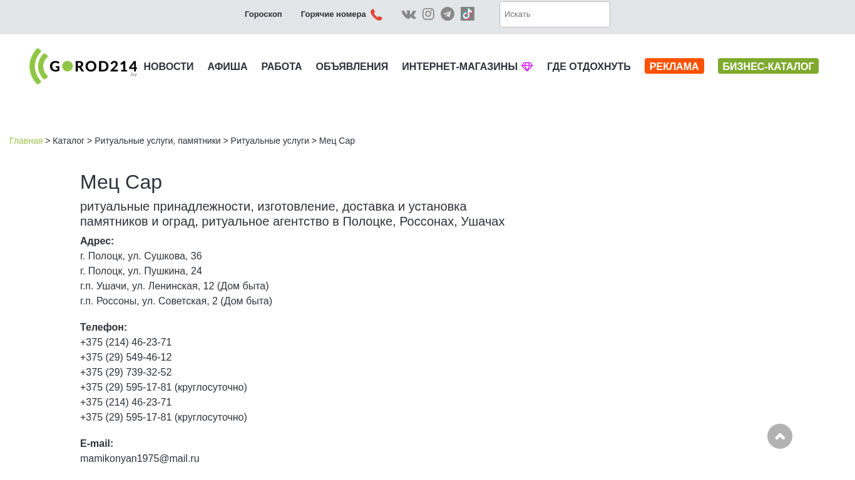Click the Каталог breadcrumb link
This screenshot has width=855, height=480.
point(68,141)
